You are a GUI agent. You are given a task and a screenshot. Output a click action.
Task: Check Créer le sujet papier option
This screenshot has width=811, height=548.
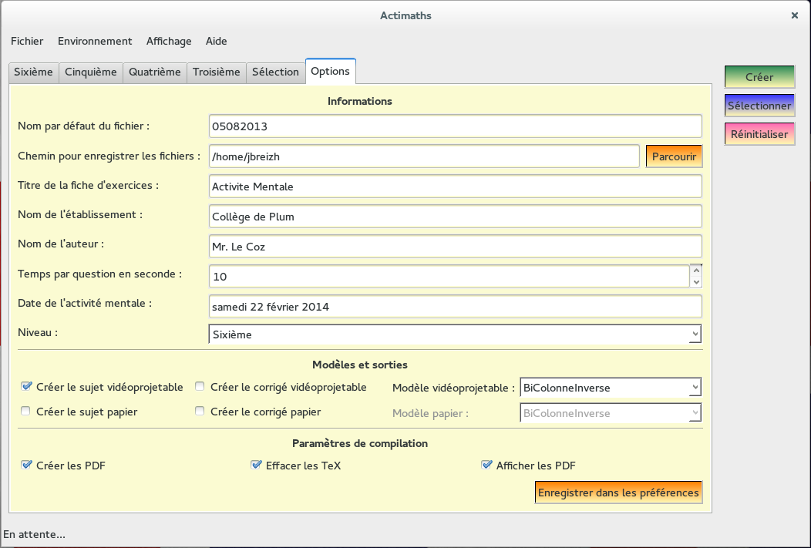pos(27,412)
